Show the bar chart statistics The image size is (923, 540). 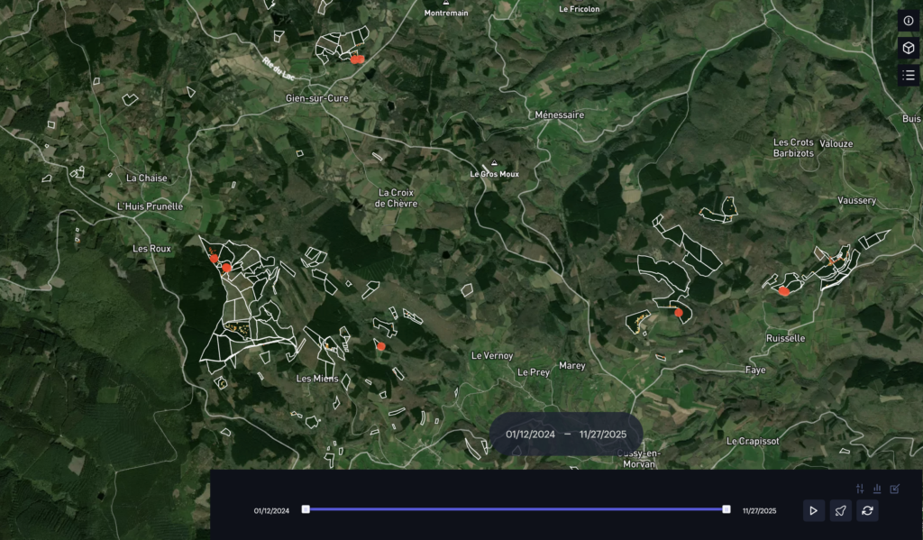pos(877,489)
